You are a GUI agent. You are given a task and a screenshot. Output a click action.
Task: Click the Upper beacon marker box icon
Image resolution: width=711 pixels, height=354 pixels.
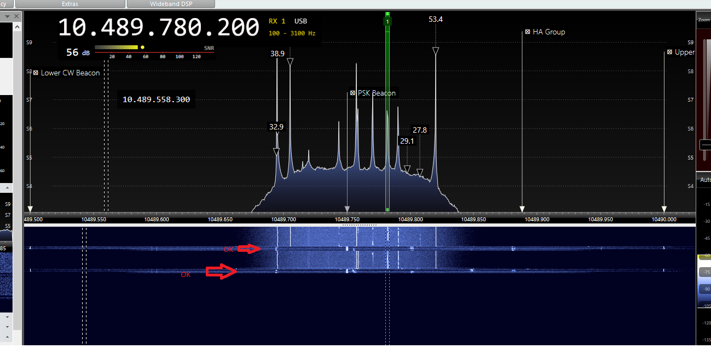point(669,52)
